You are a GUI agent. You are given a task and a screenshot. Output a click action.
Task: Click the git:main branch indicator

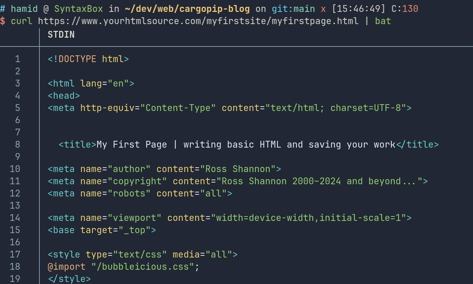pos(293,9)
